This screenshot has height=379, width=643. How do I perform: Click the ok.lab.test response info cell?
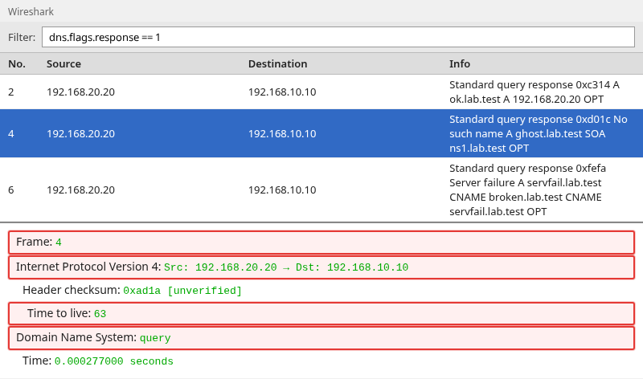click(534, 92)
